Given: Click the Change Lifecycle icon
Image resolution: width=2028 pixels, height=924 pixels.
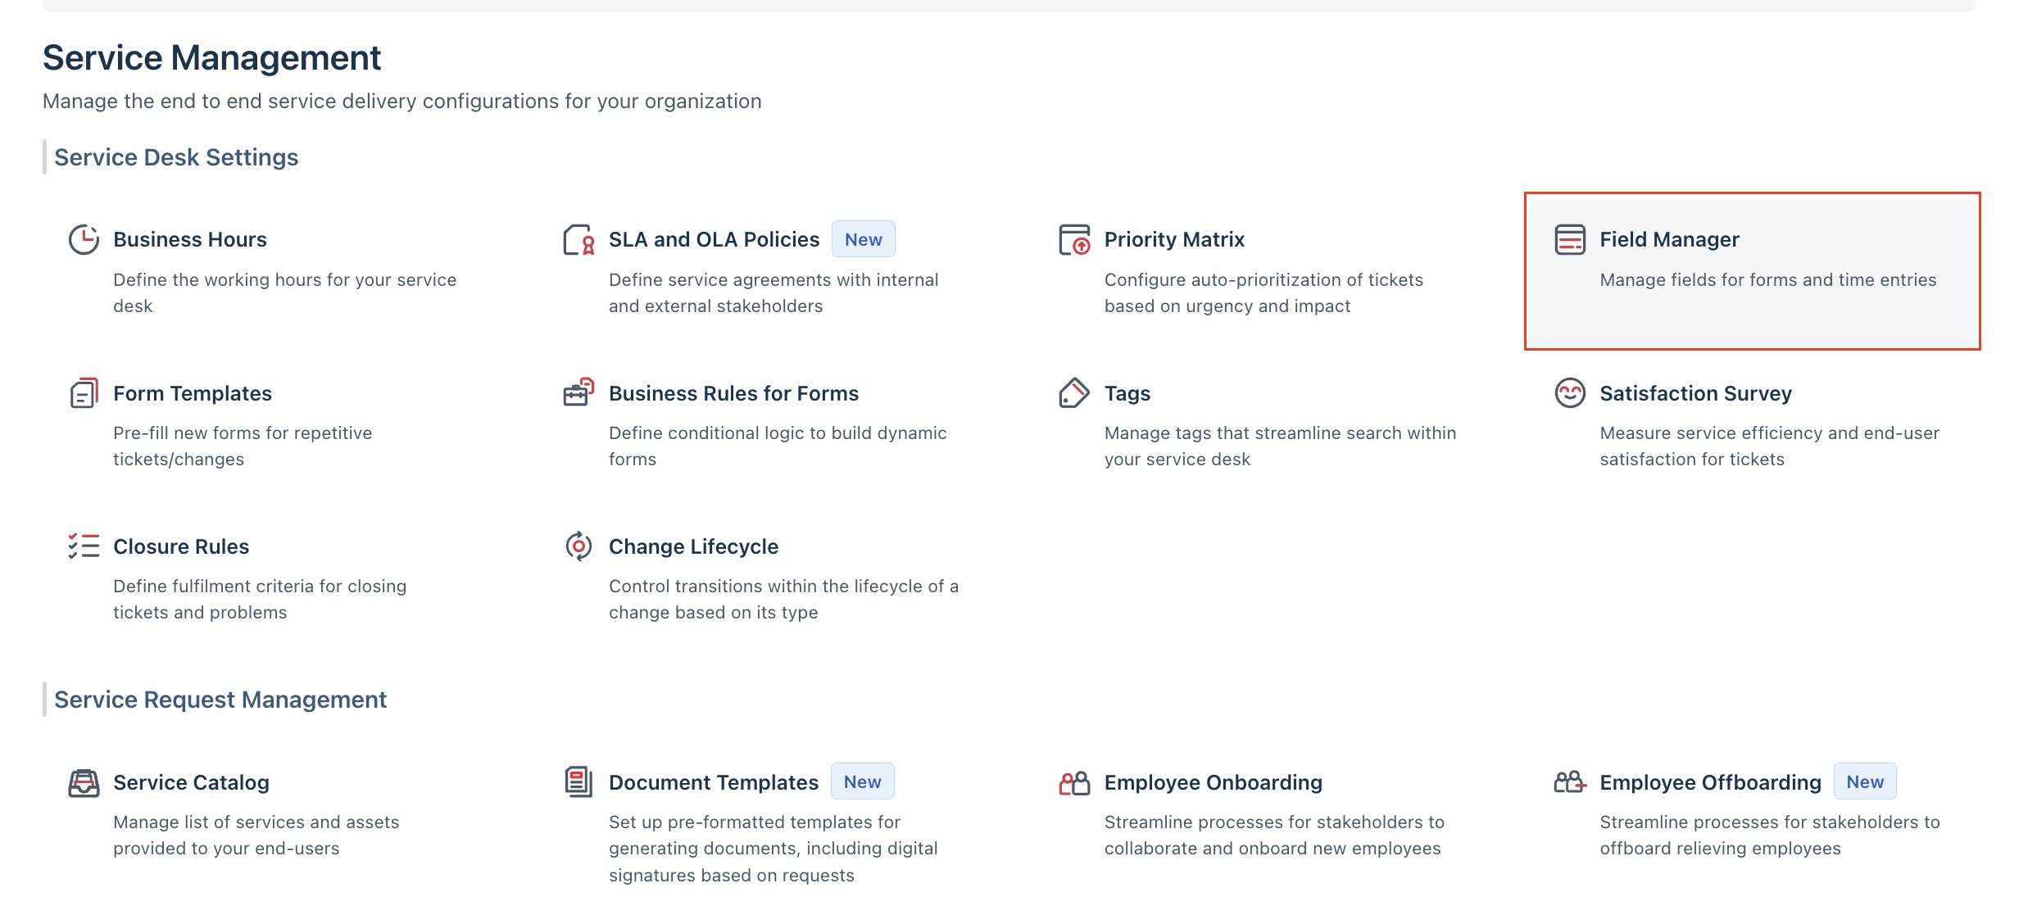Looking at the screenshot, I should 579,546.
